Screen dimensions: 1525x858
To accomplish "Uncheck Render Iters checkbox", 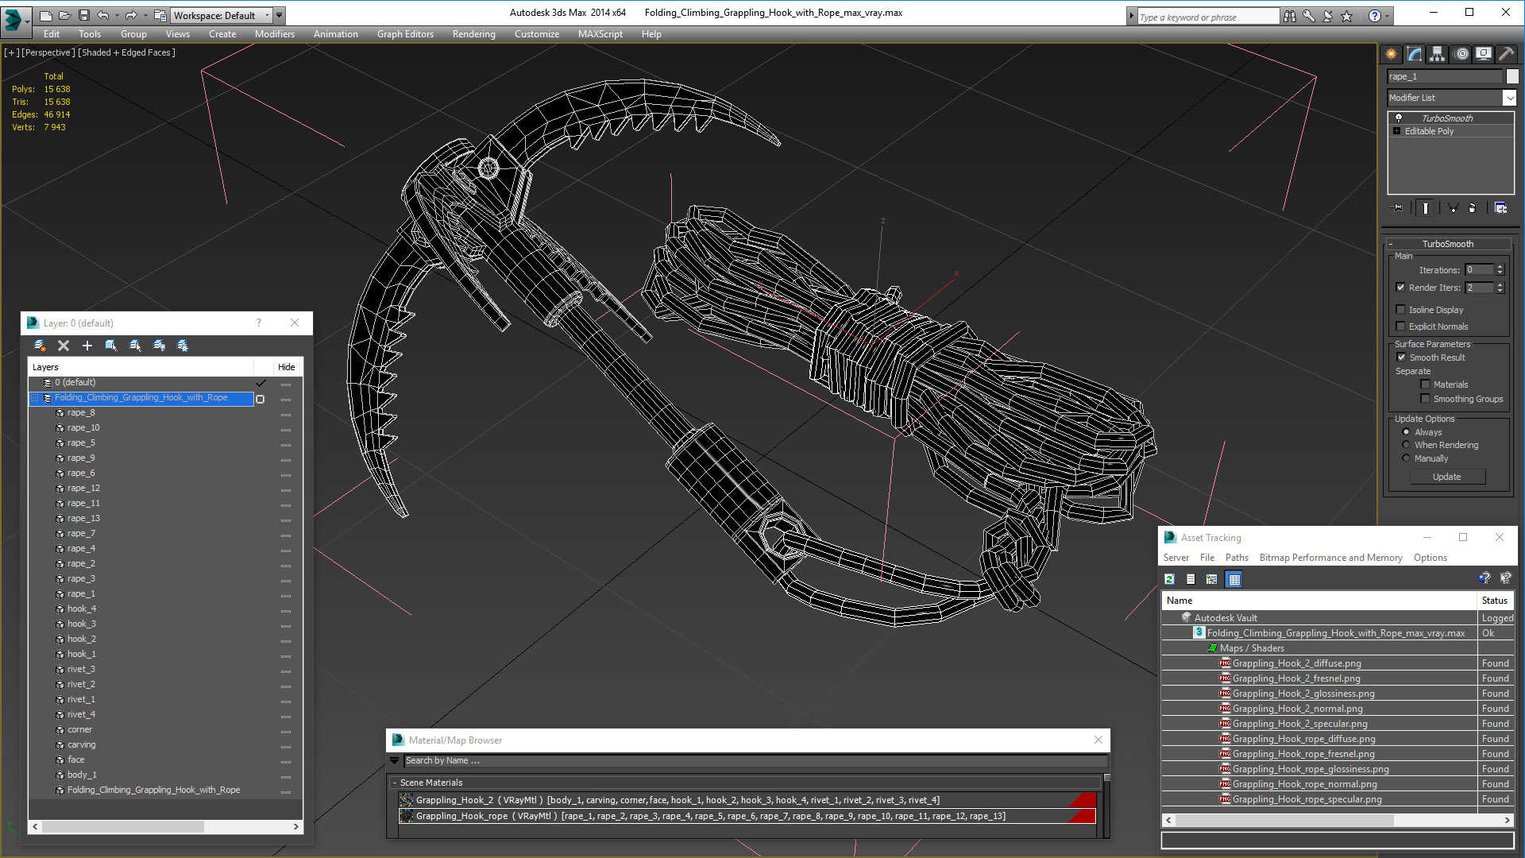I will [1401, 288].
